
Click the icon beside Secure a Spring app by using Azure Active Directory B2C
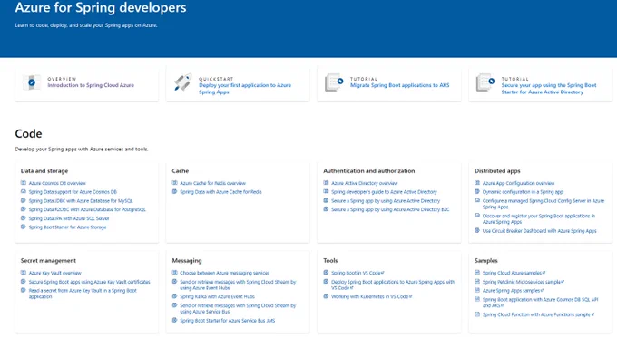(326, 209)
